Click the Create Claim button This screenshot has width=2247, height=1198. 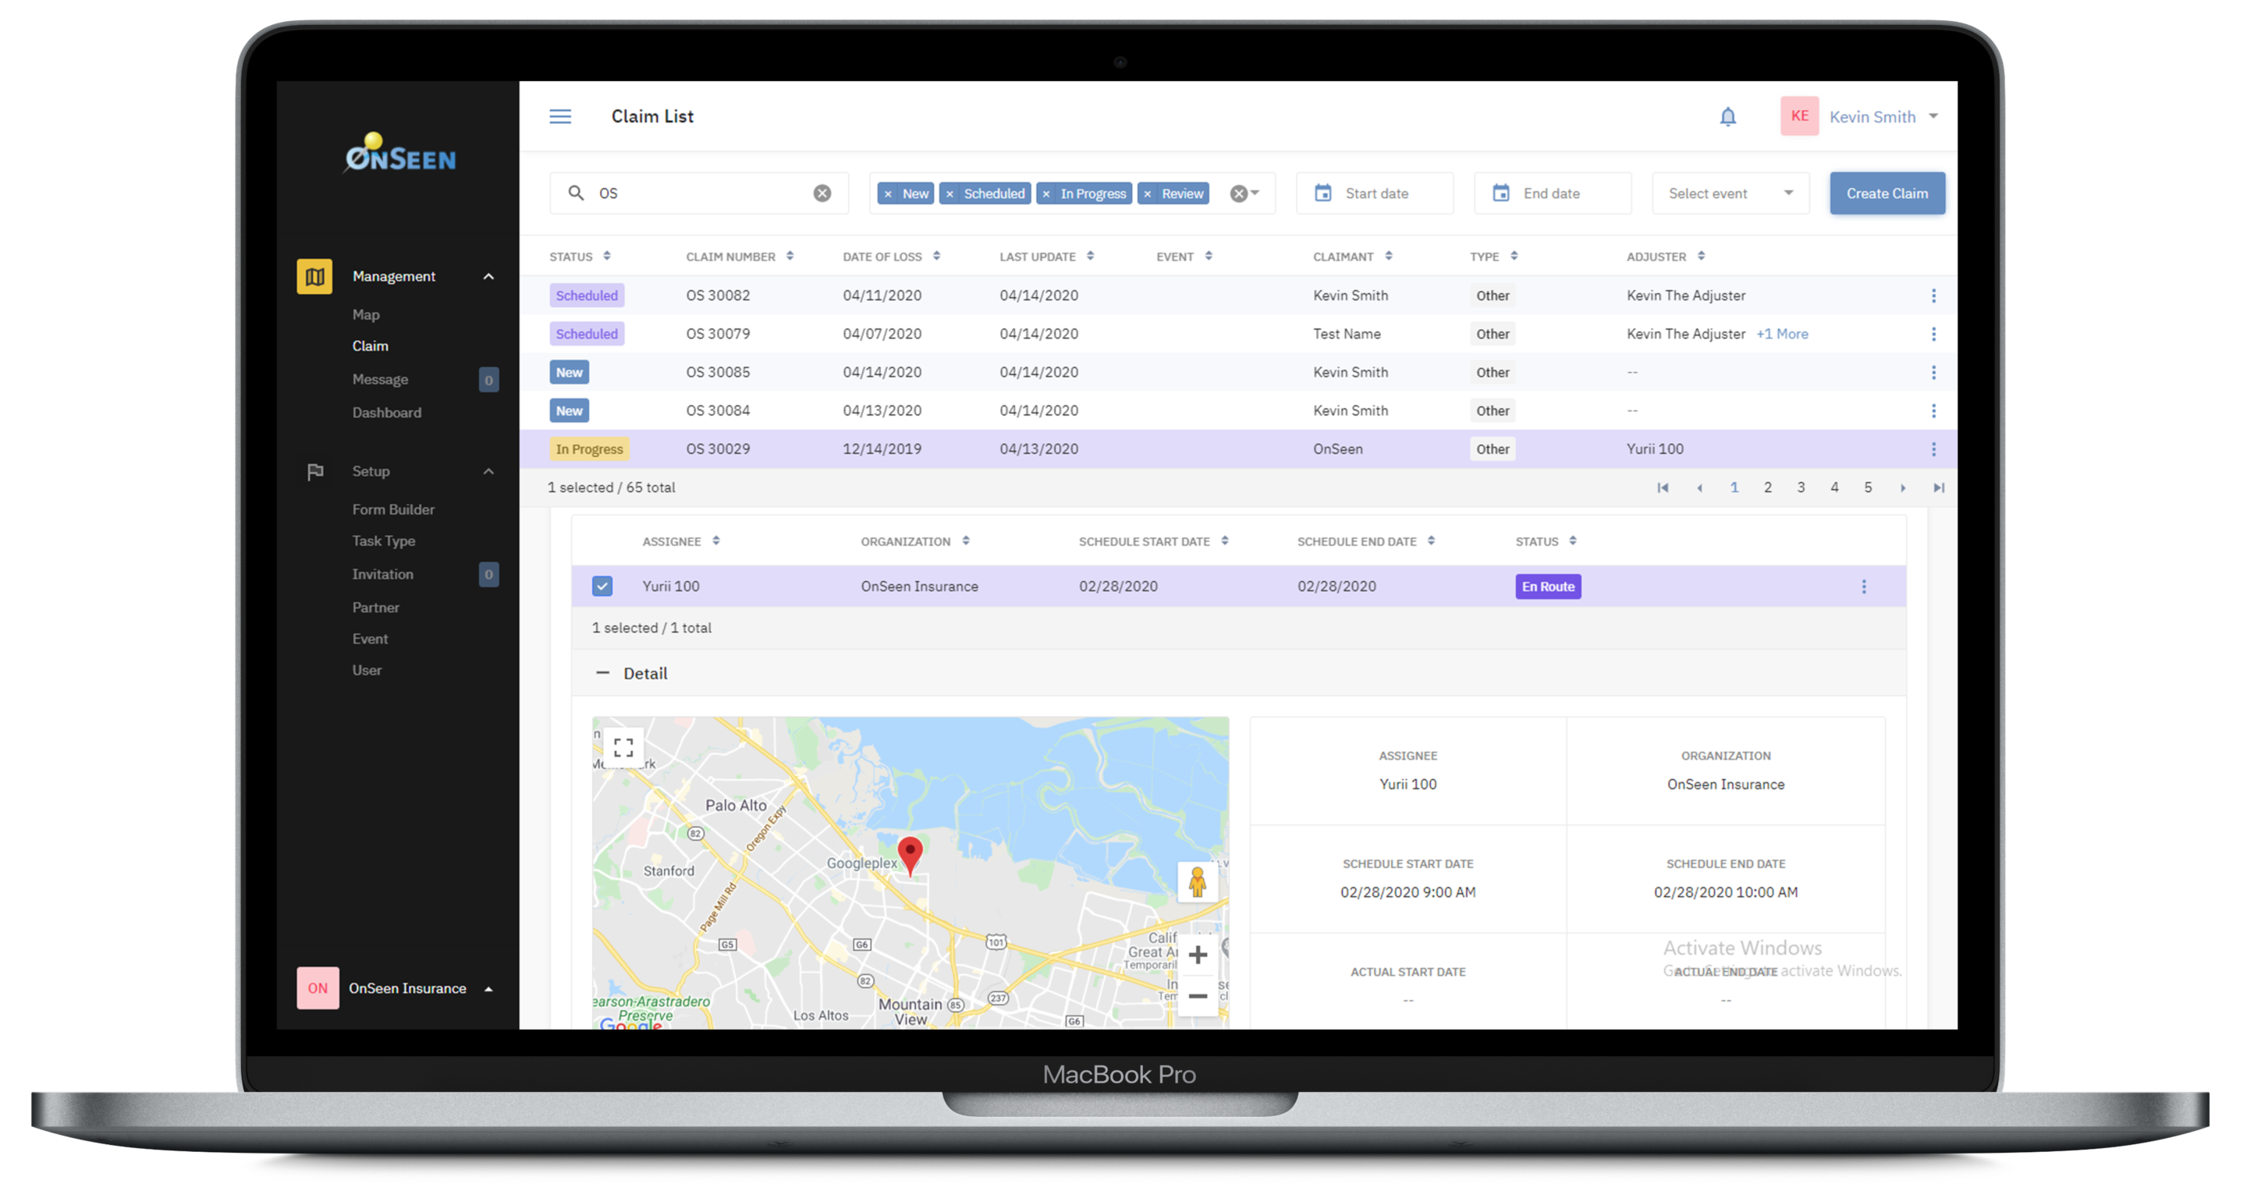click(1886, 192)
